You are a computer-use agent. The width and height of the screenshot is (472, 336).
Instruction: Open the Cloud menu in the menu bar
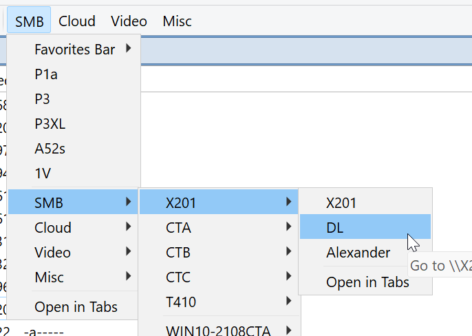pos(77,21)
